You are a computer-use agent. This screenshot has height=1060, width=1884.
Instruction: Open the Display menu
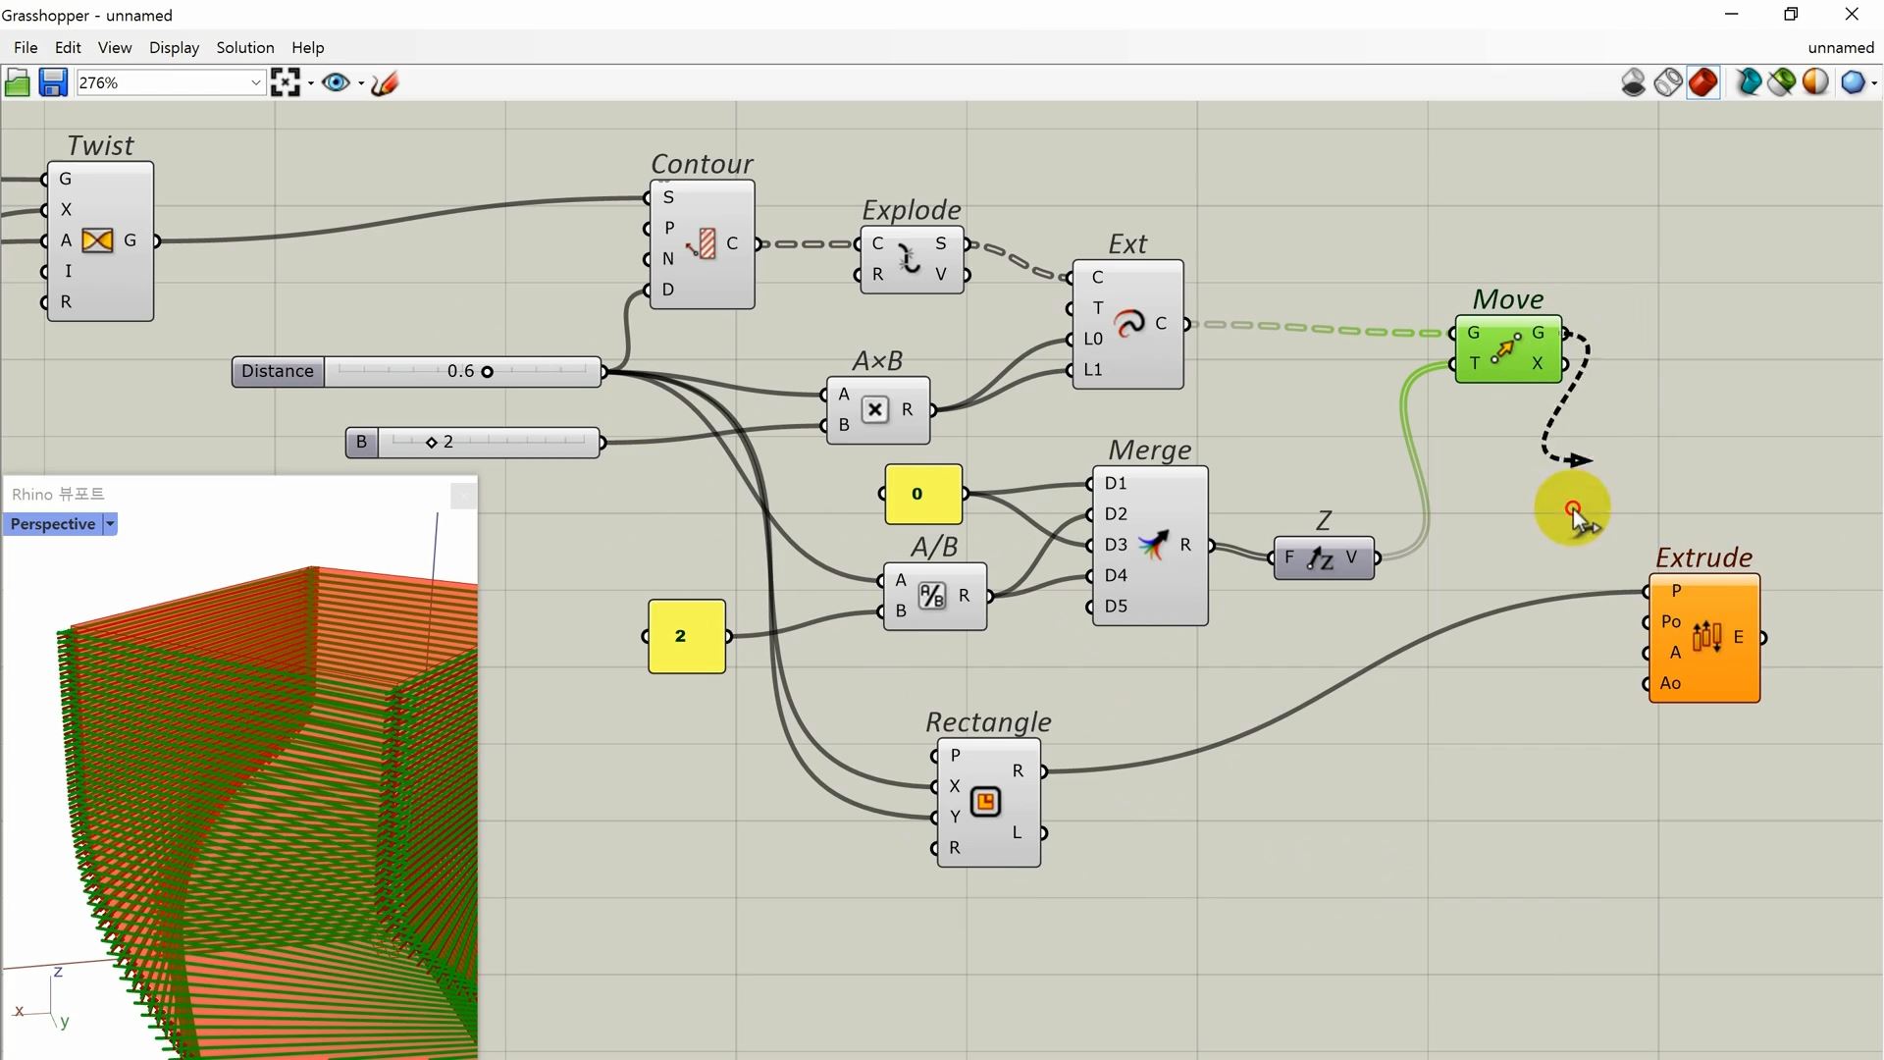[x=174, y=47]
